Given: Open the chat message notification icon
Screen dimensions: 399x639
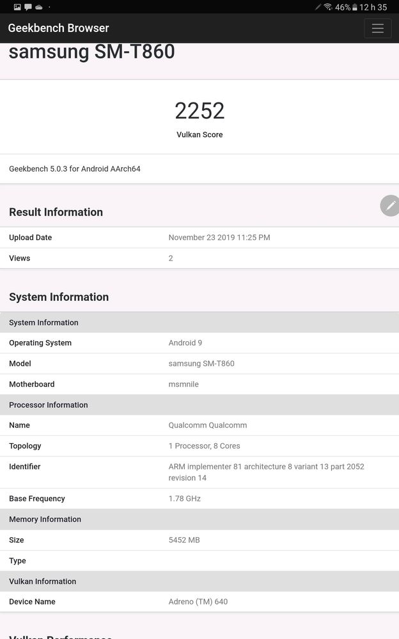Looking at the screenshot, I should (x=28, y=7).
